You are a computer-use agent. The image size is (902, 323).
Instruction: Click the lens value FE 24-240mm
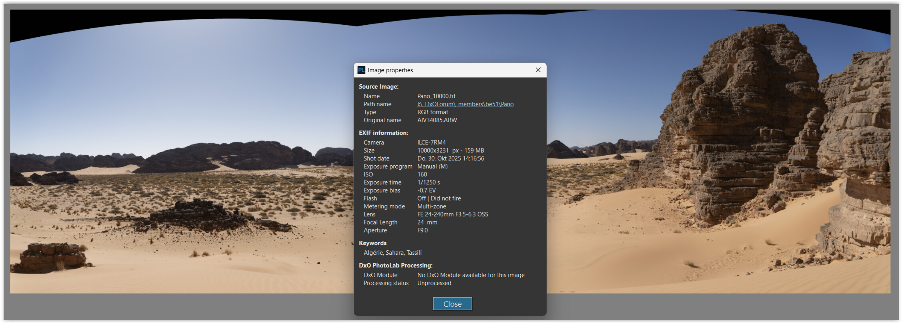453,214
